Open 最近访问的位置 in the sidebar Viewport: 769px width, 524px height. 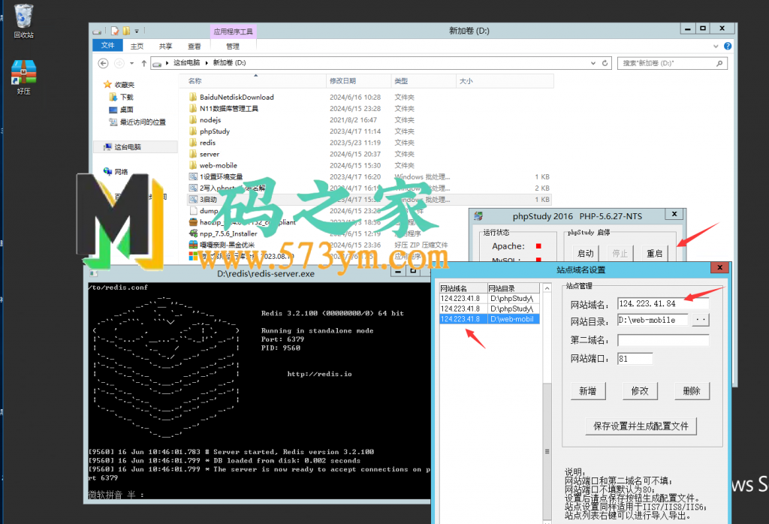(x=137, y=122)
